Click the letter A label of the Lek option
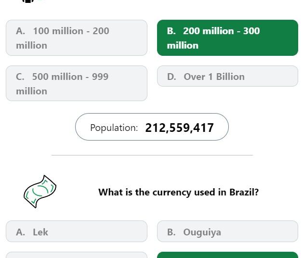The width and height of the screenshot is (303, 258). [x=21, y=232]
